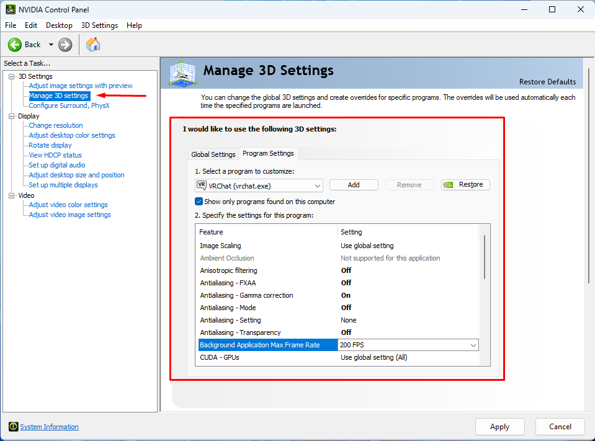The height and width of the screenshot is (441, 595).
Task: Click the System Information icon
Action: point(13,427)
